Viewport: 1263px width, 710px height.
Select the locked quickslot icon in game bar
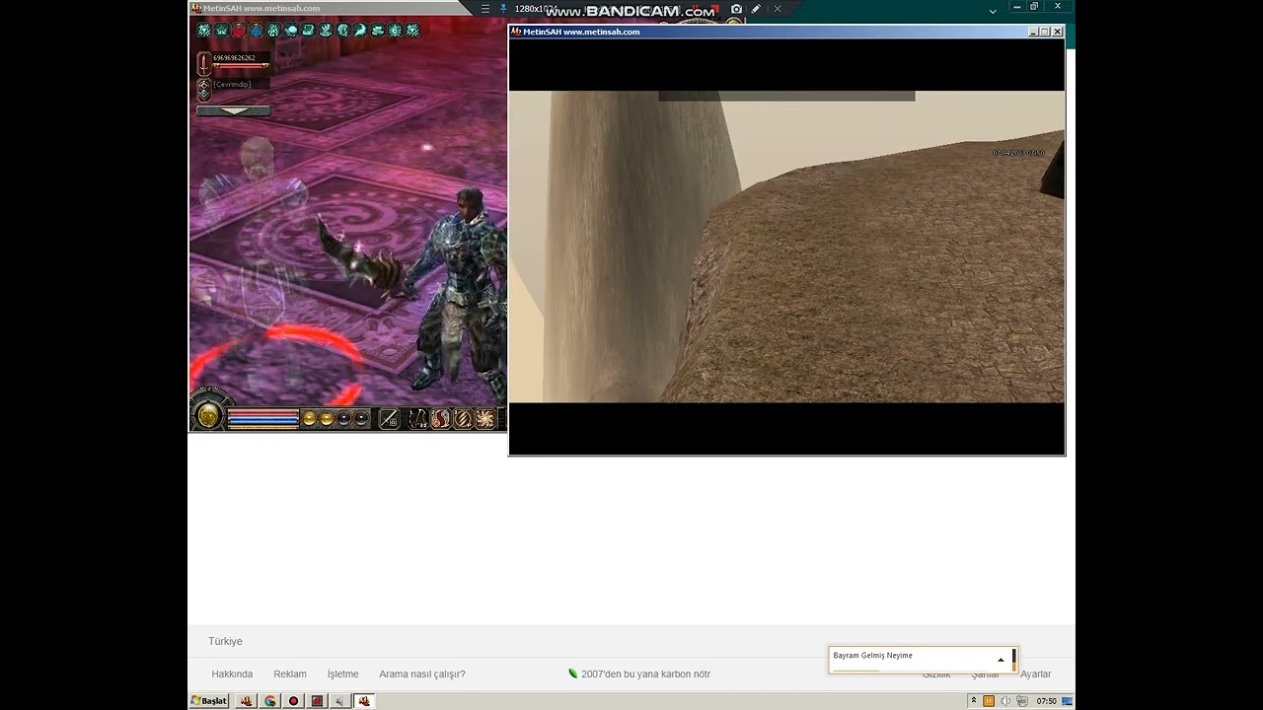pyautogui.click(x=389, y=418)
